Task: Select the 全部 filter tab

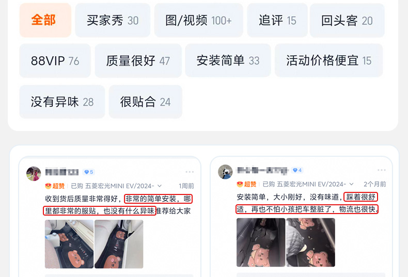Action: click(x=45, y=20)
